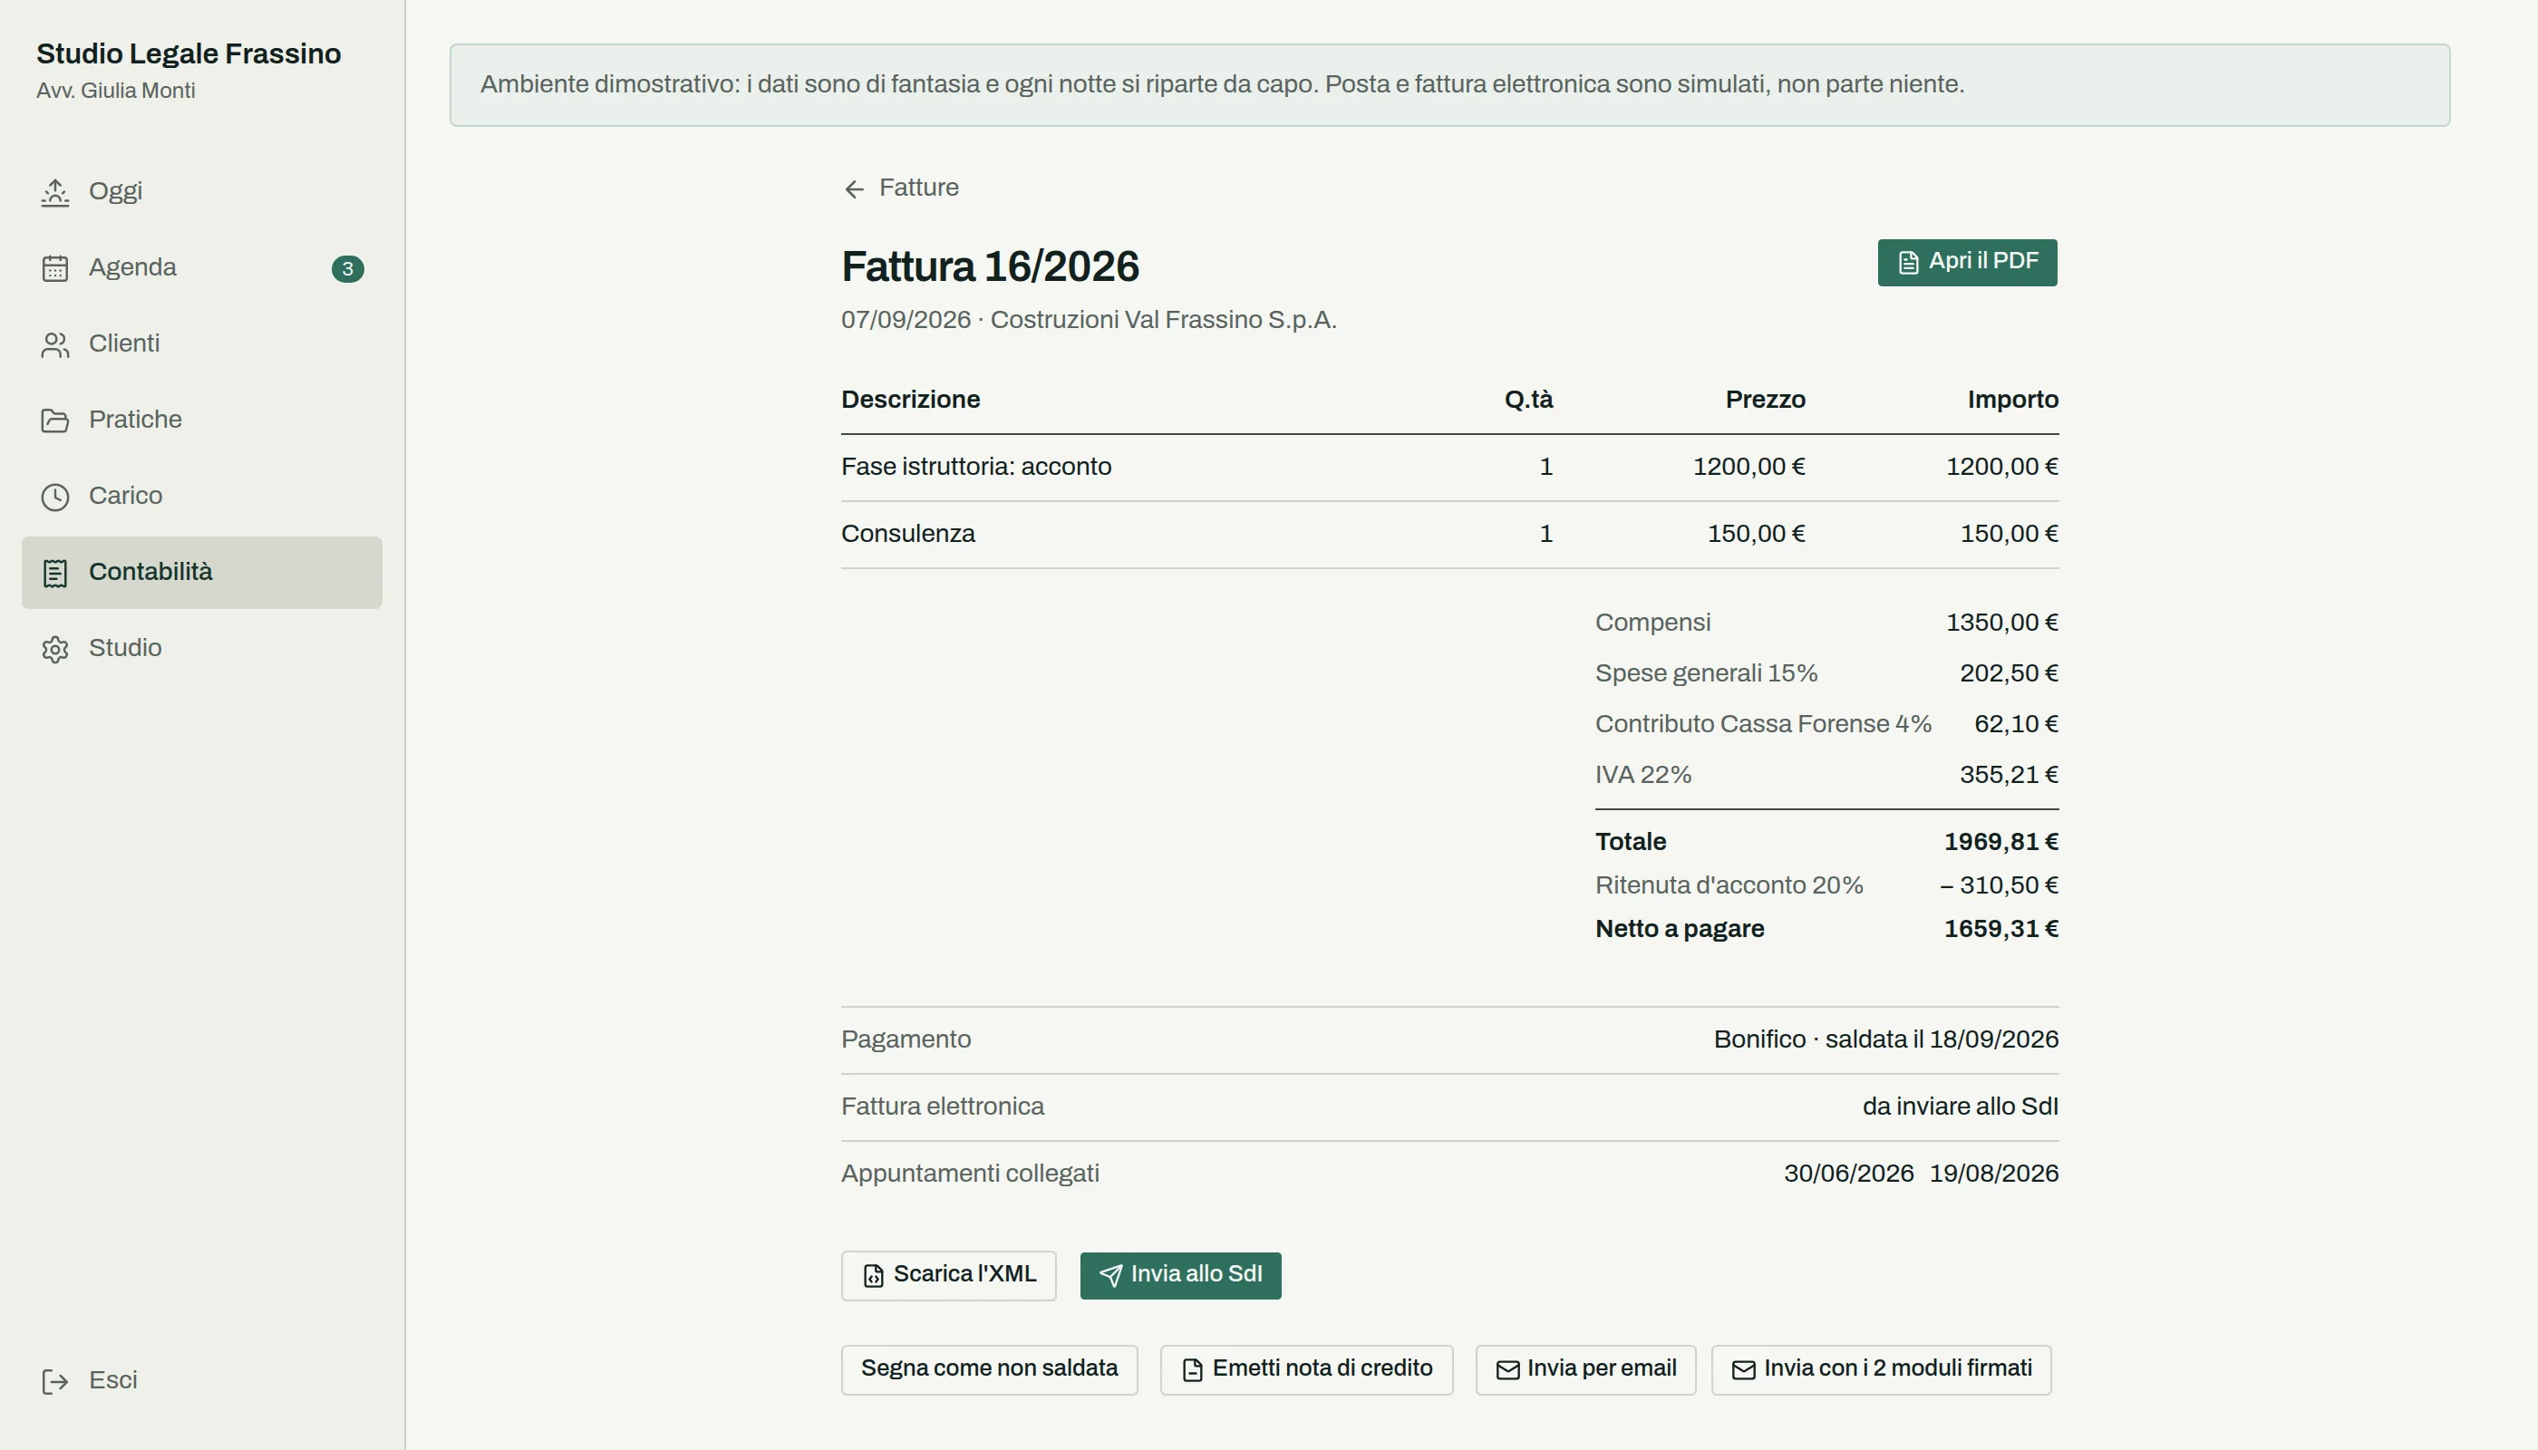Click the Descrizione column header
This screenshot has width=2538, height=1450.
pyautogui.click(x=910, y=400)
